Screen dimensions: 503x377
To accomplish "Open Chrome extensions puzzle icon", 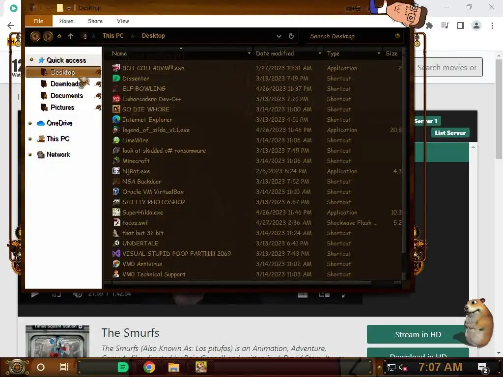I will click(429, 26).
